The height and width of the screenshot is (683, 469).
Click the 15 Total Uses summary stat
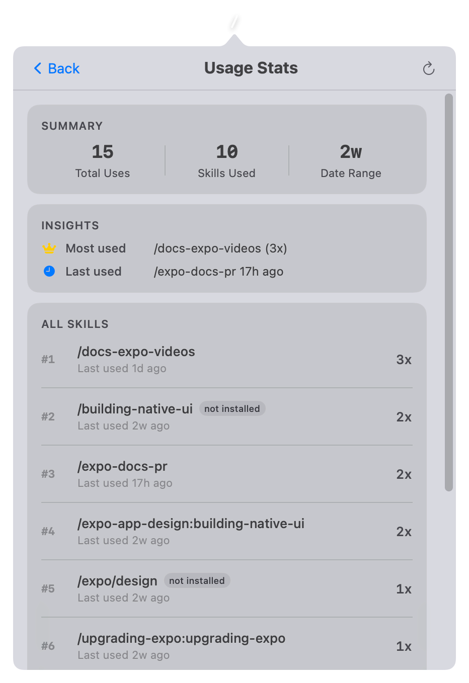pos(102,160)
